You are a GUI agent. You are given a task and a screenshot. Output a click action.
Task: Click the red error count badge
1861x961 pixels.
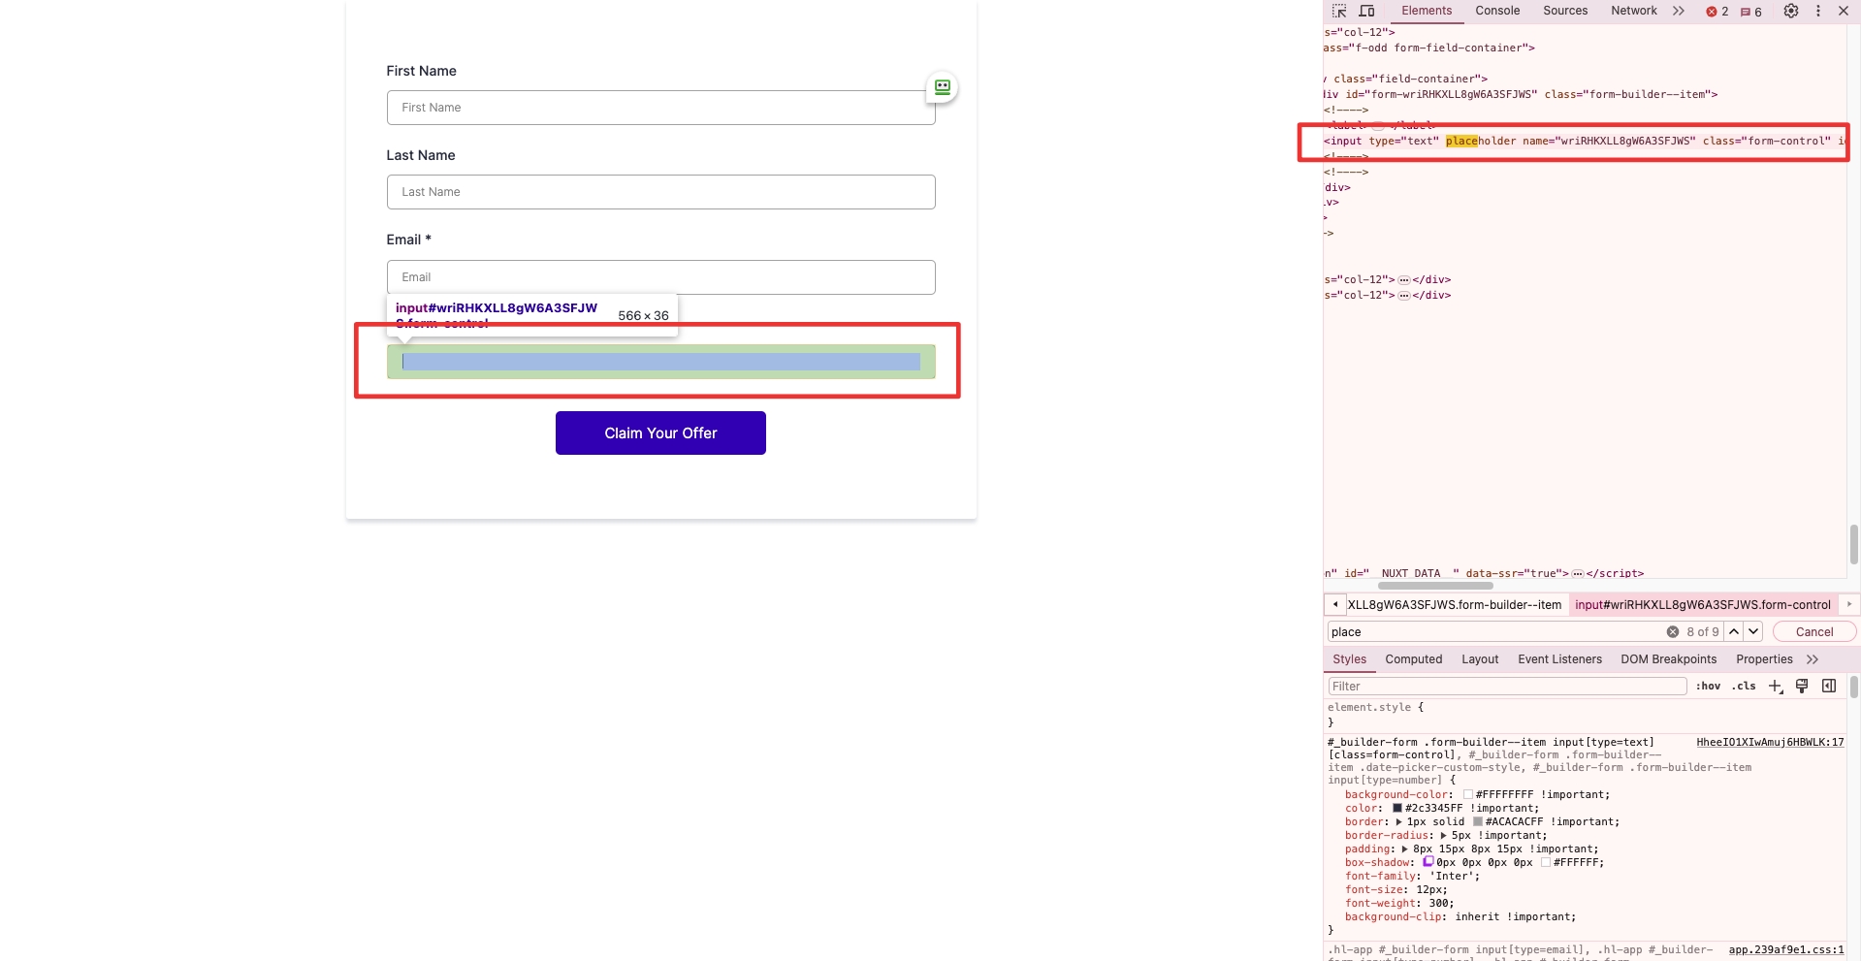1717,12
